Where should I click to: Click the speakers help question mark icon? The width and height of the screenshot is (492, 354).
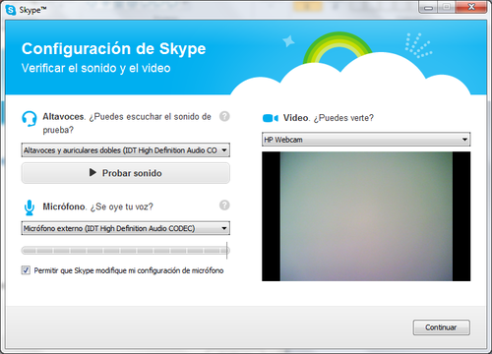[x=224, y=116]
